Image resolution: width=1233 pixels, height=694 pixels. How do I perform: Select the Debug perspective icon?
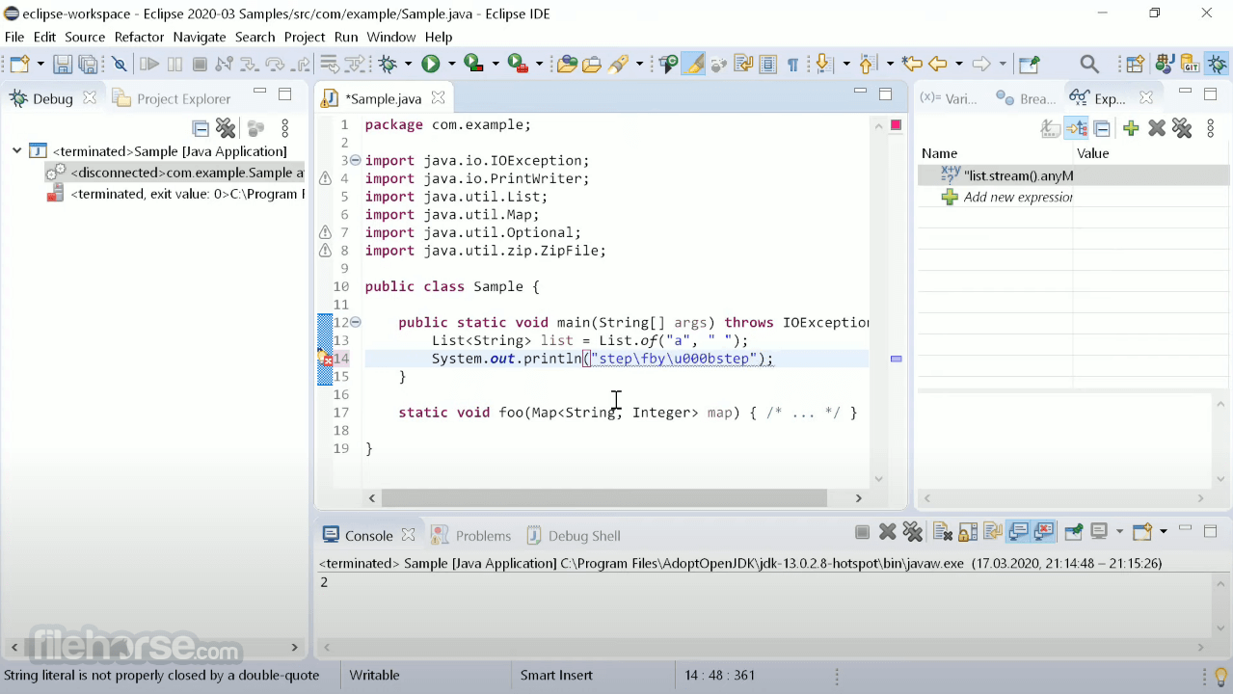(1218, 65)
